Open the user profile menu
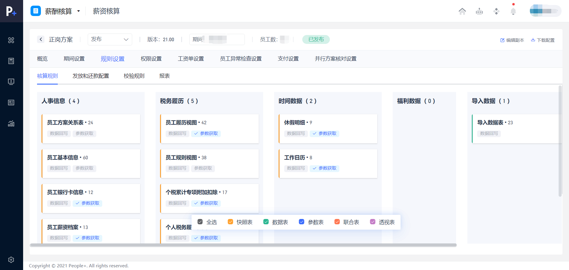This screenshot has height=270, width=569. click(x=545, y=11)
